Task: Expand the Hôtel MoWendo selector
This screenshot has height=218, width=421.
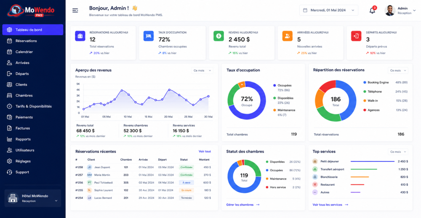Action: 33,198
